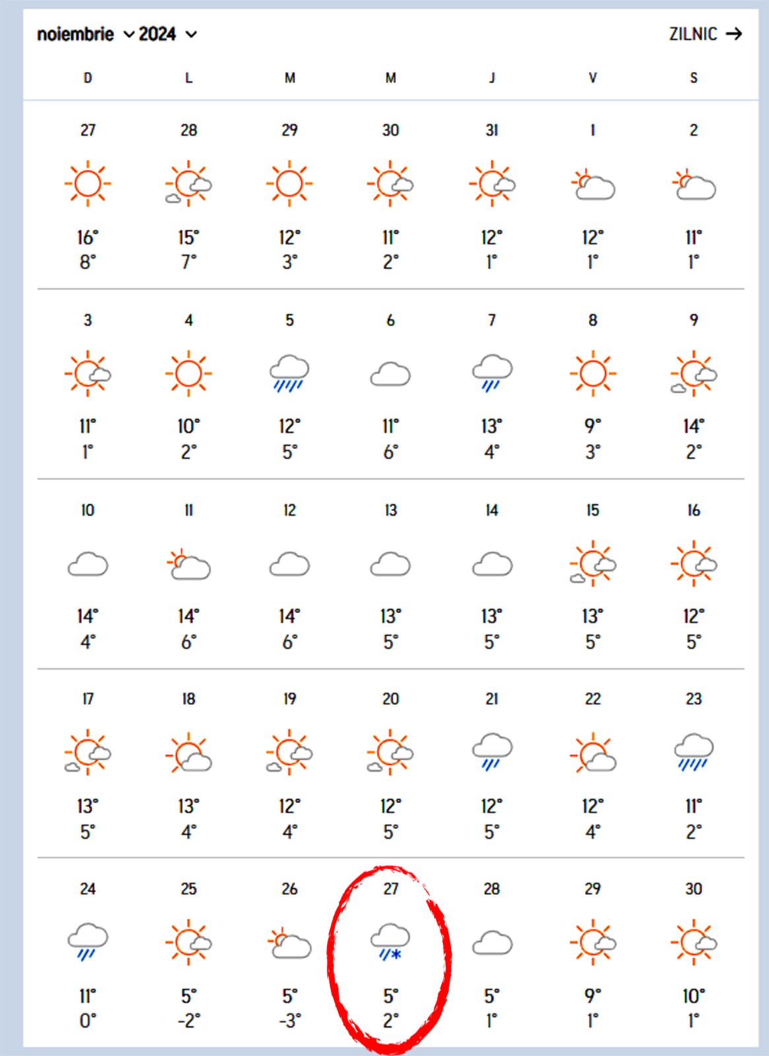
Task: Click the rain and snow icon on 27 November
Action: click(390, 942)
